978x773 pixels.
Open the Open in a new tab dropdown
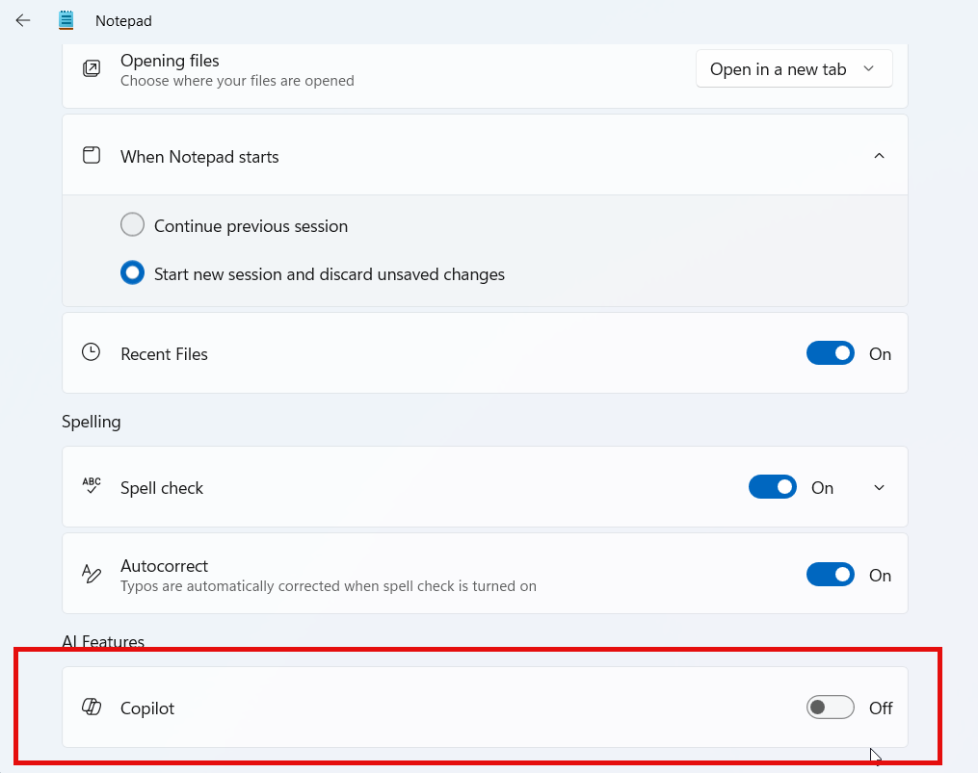click(x=793, y=68)
